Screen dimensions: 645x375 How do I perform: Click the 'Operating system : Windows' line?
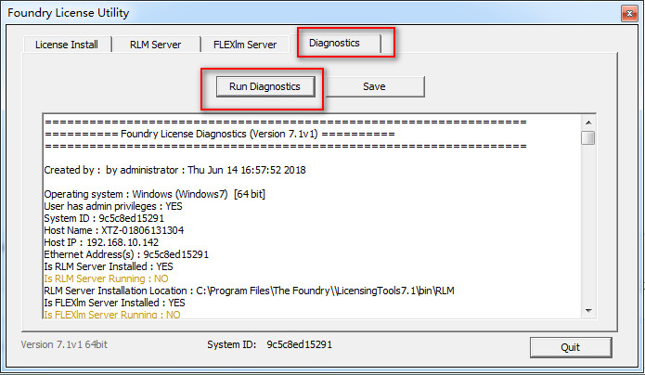coord(155,194)
